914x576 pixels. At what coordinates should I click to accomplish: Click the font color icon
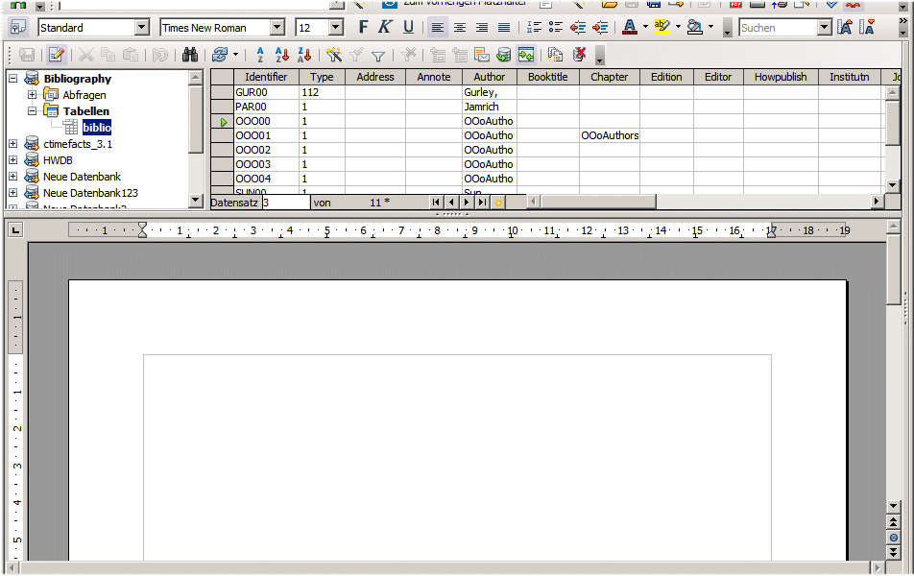tap(629, 28)
